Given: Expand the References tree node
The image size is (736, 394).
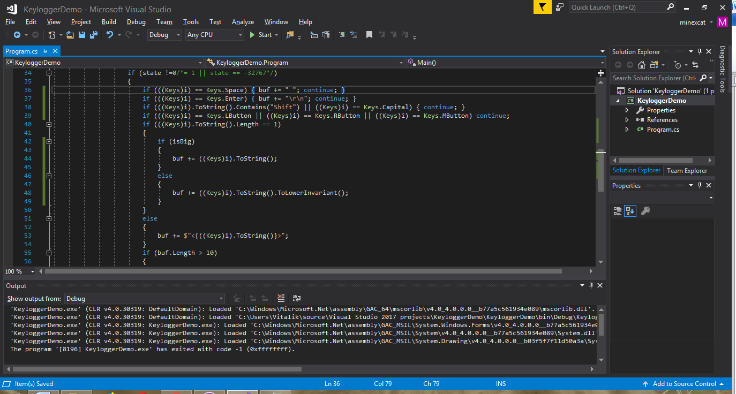Looking at the screenshot, I should point(627,120).
